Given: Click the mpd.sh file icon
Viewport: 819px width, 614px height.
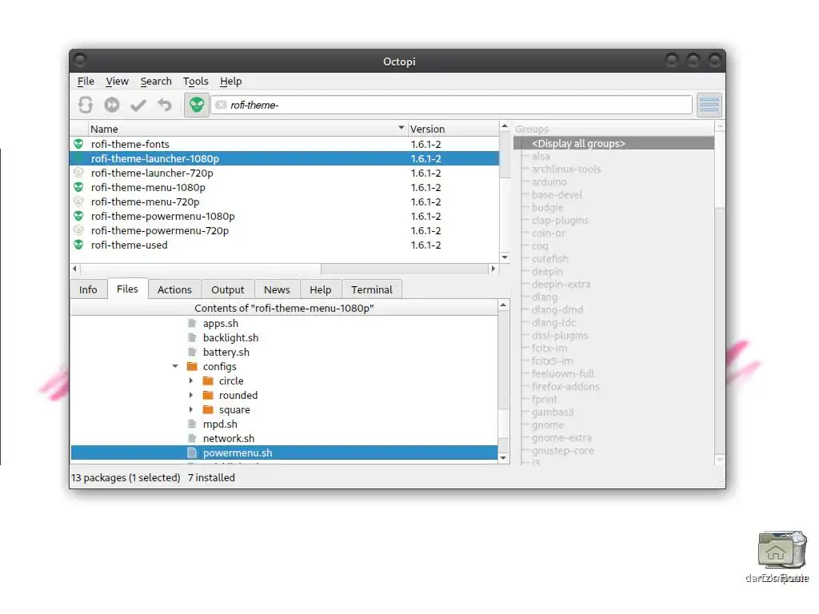Looking at the screenshot, I should click(x=192, y=424).
